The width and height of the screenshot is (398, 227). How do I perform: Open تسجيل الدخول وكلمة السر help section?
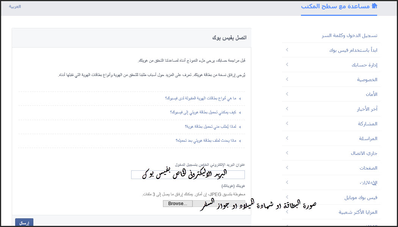349,36
